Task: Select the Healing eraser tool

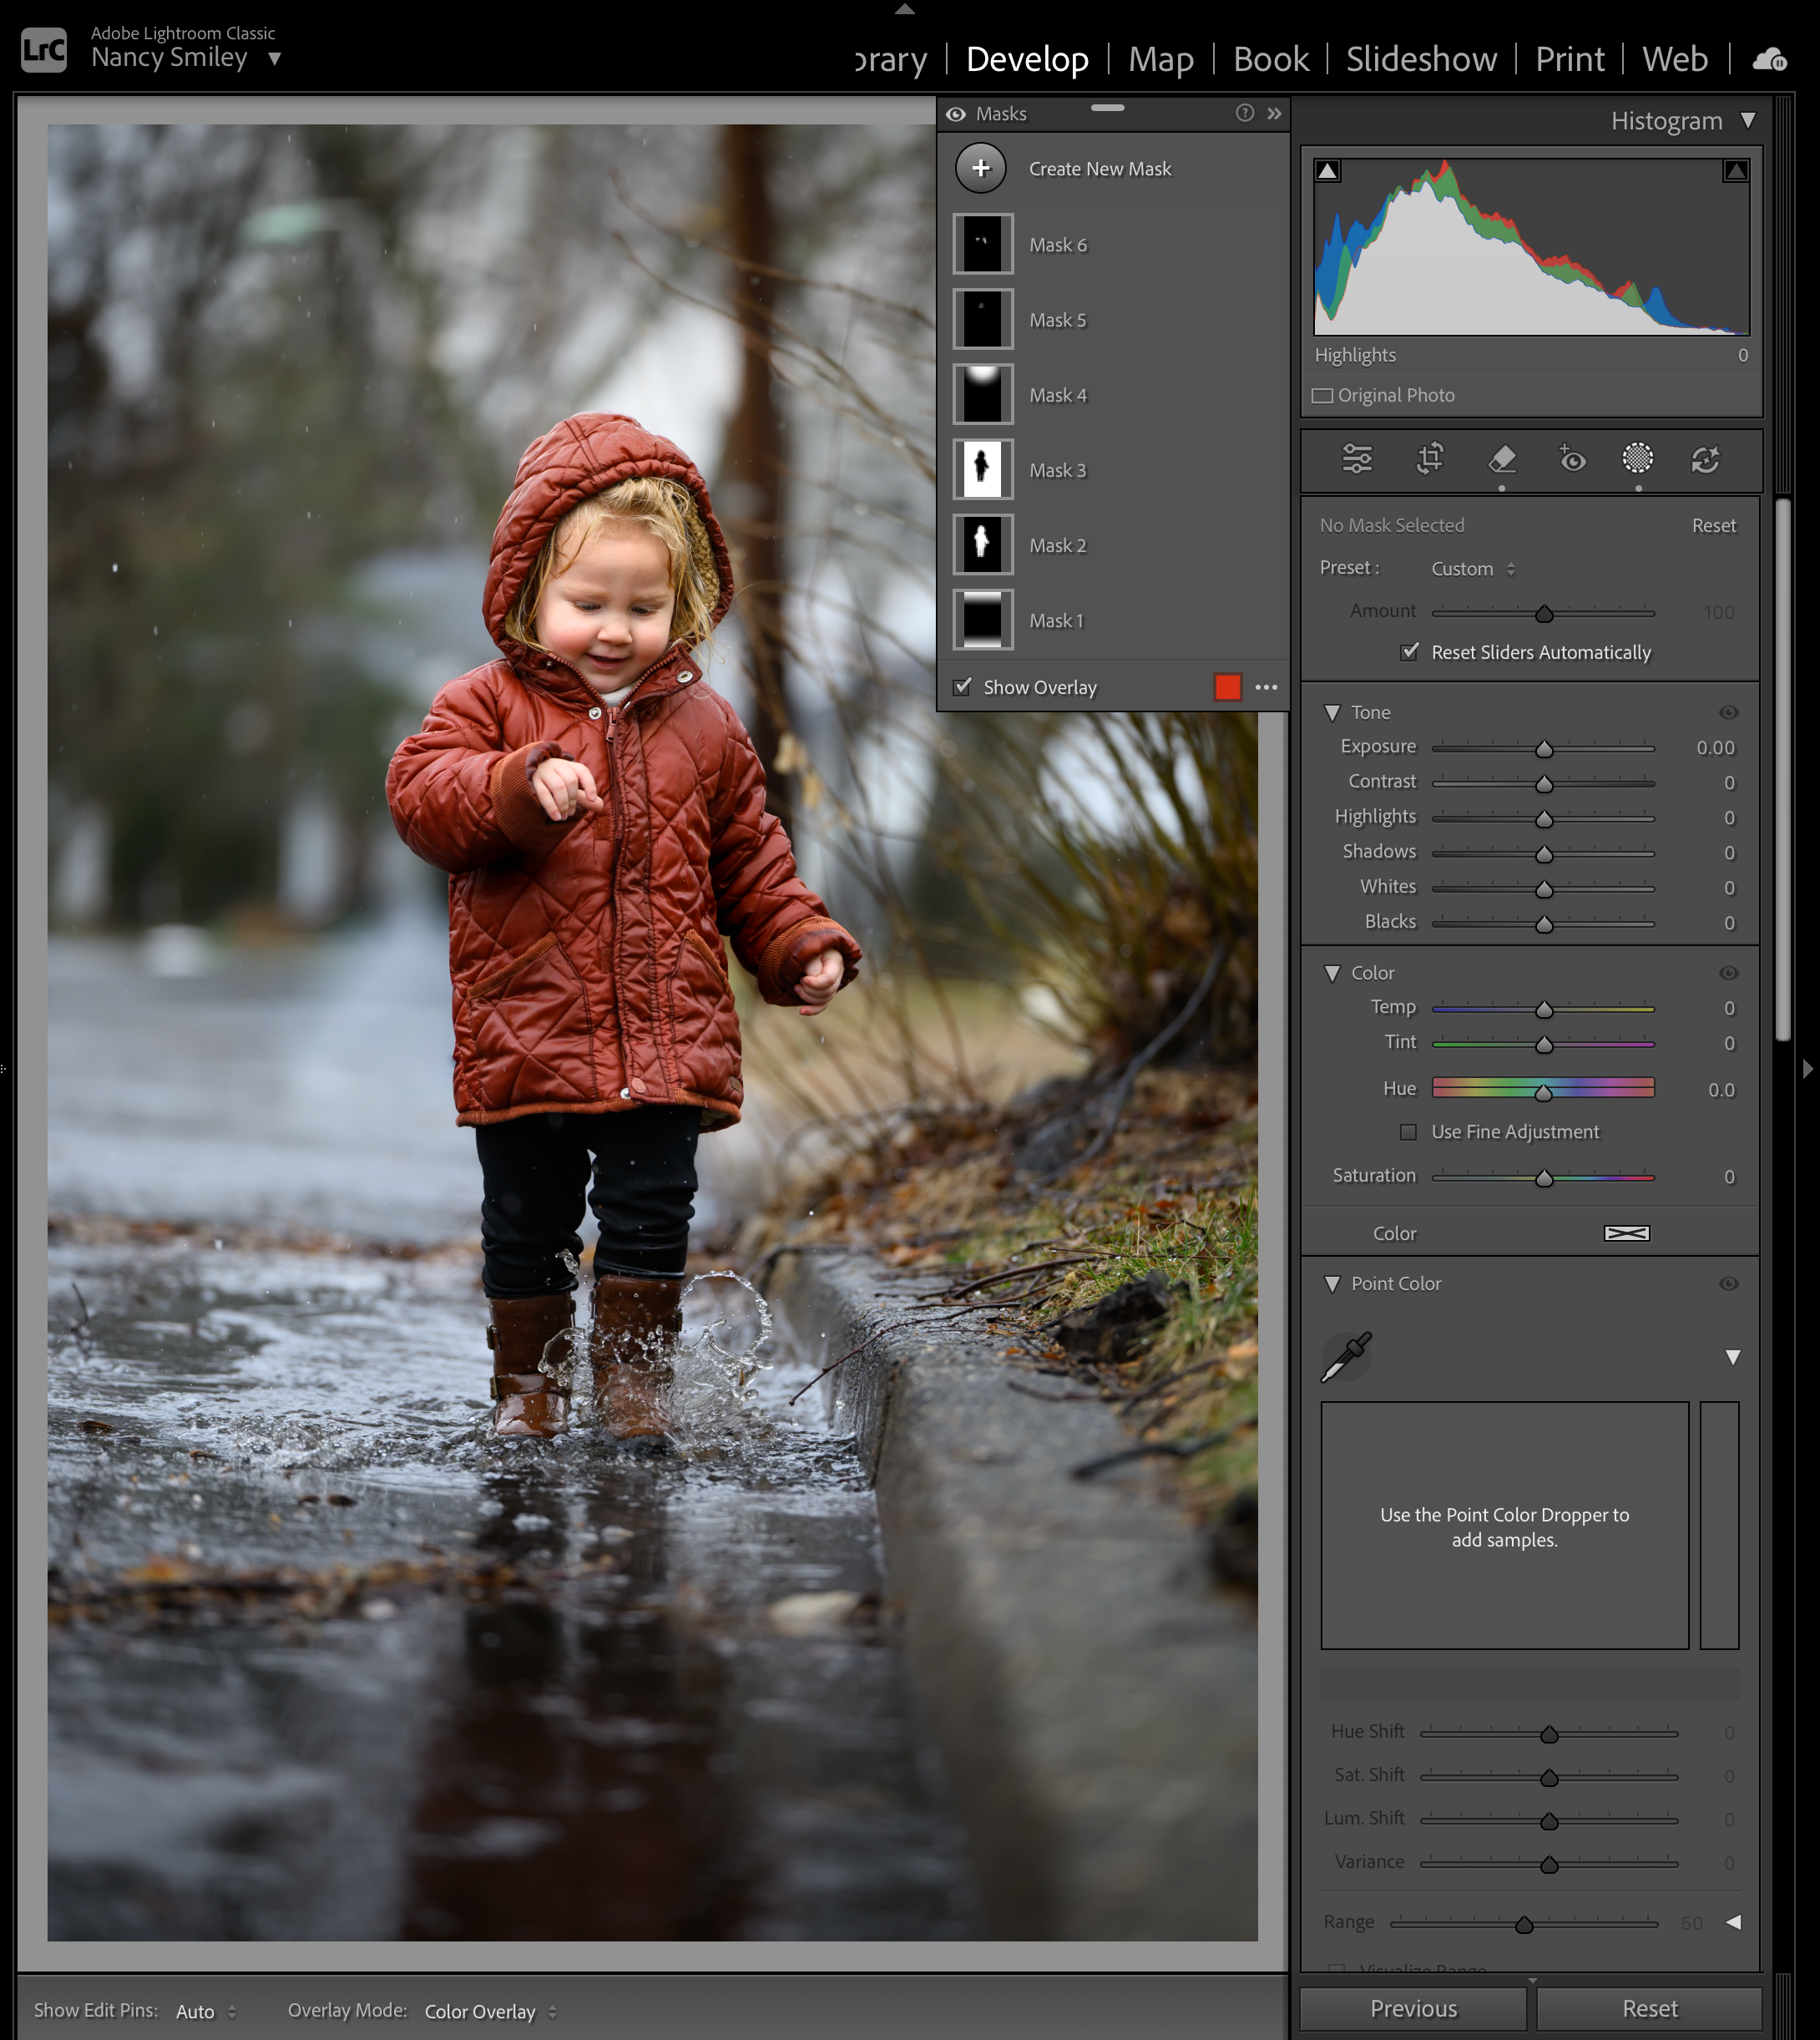Action: click(x=1502, y=459)
